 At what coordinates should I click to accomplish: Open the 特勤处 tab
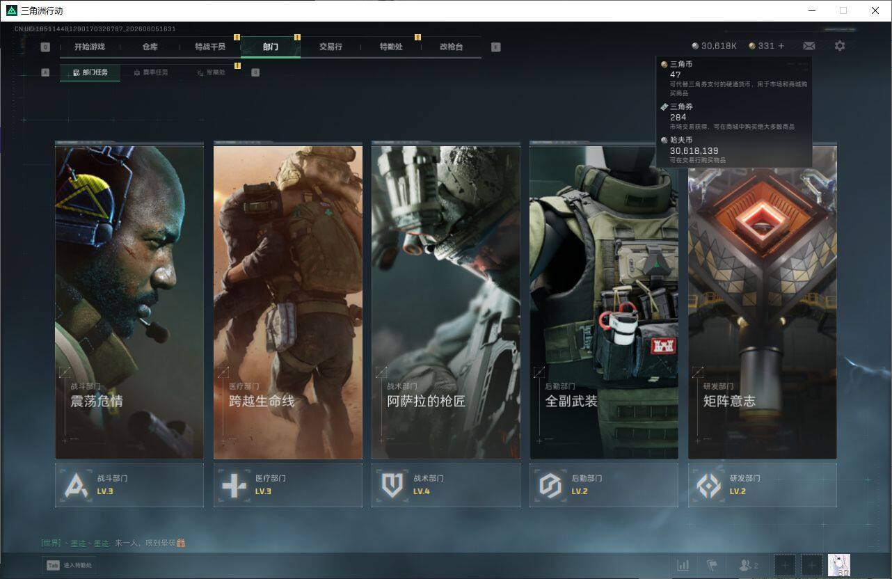(x=391, y=47)
